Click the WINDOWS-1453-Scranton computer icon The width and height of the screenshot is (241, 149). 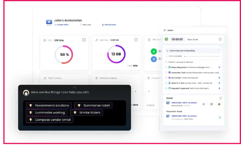click(x=168, y=103)
